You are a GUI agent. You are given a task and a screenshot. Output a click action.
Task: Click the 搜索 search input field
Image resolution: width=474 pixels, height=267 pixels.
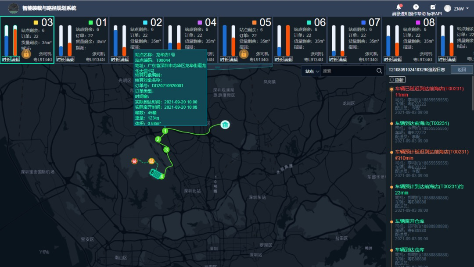pos(348,71)
